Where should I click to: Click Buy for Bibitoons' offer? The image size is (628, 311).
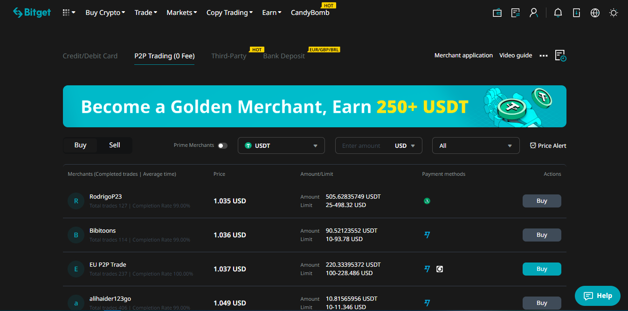pyautogui.click(x=542, y=235)
